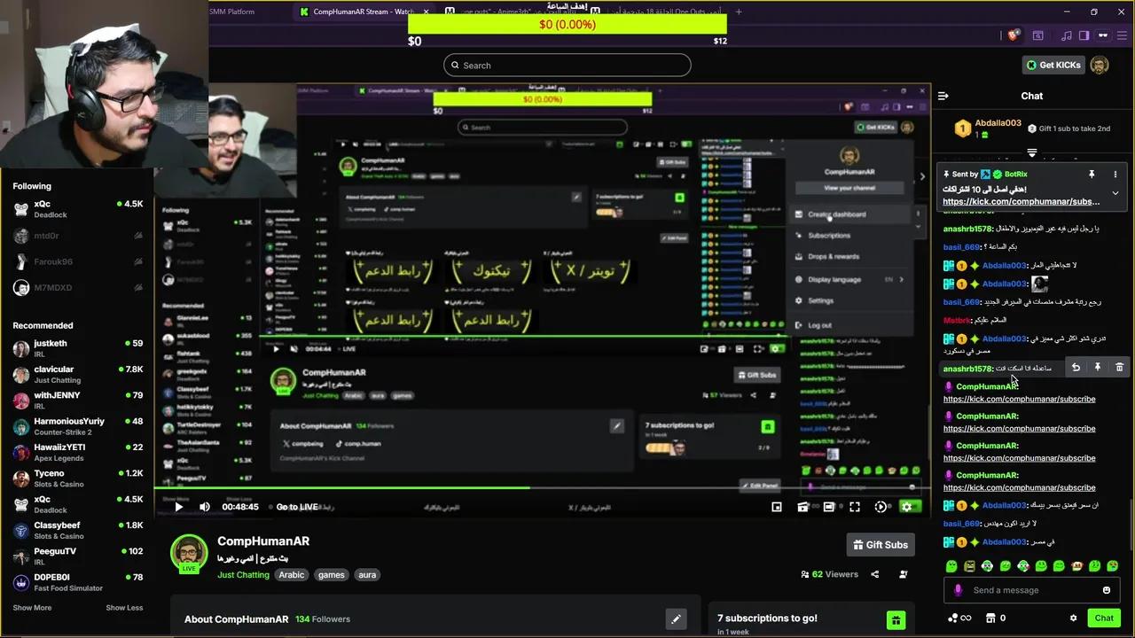The image size is (1135, 638).
Task: Click Get KICKs button
Action: tap(1053, 65)
